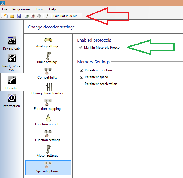The width and height of the screenshot is (183, 178).
Task: Switch to Read / Write CVs section
Action: tap(11, 63)
